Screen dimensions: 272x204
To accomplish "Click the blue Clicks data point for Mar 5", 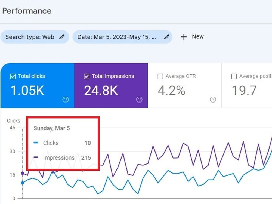I will 23,183.
